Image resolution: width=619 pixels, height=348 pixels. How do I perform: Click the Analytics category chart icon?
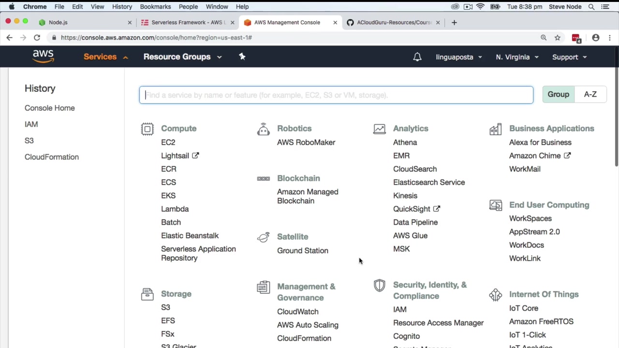(380, 129)
